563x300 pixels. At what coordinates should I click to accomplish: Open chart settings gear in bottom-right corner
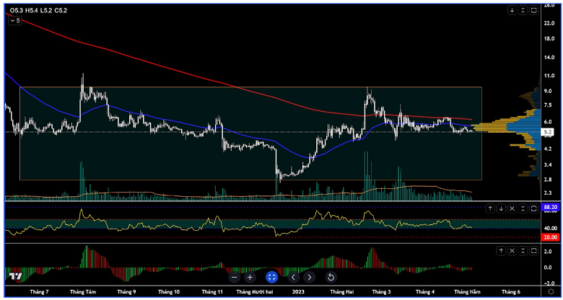[551, 292]
